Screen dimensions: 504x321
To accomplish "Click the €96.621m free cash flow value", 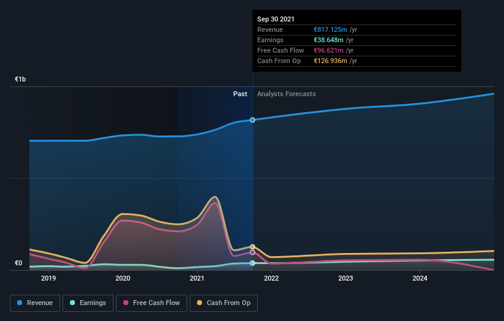I will point(328,50).
